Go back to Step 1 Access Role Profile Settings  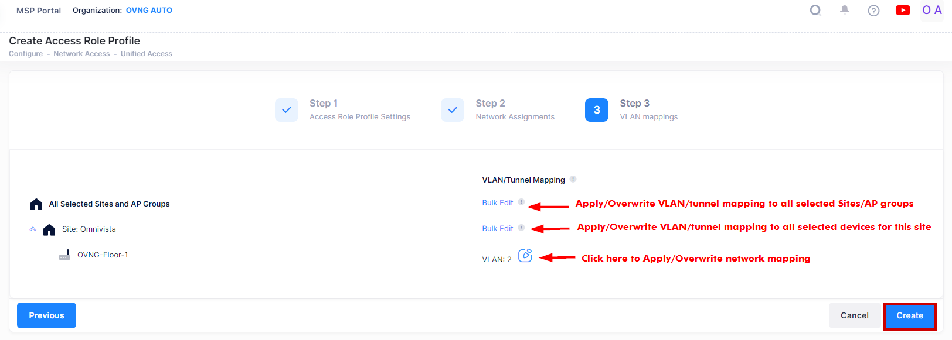(287, 110)
